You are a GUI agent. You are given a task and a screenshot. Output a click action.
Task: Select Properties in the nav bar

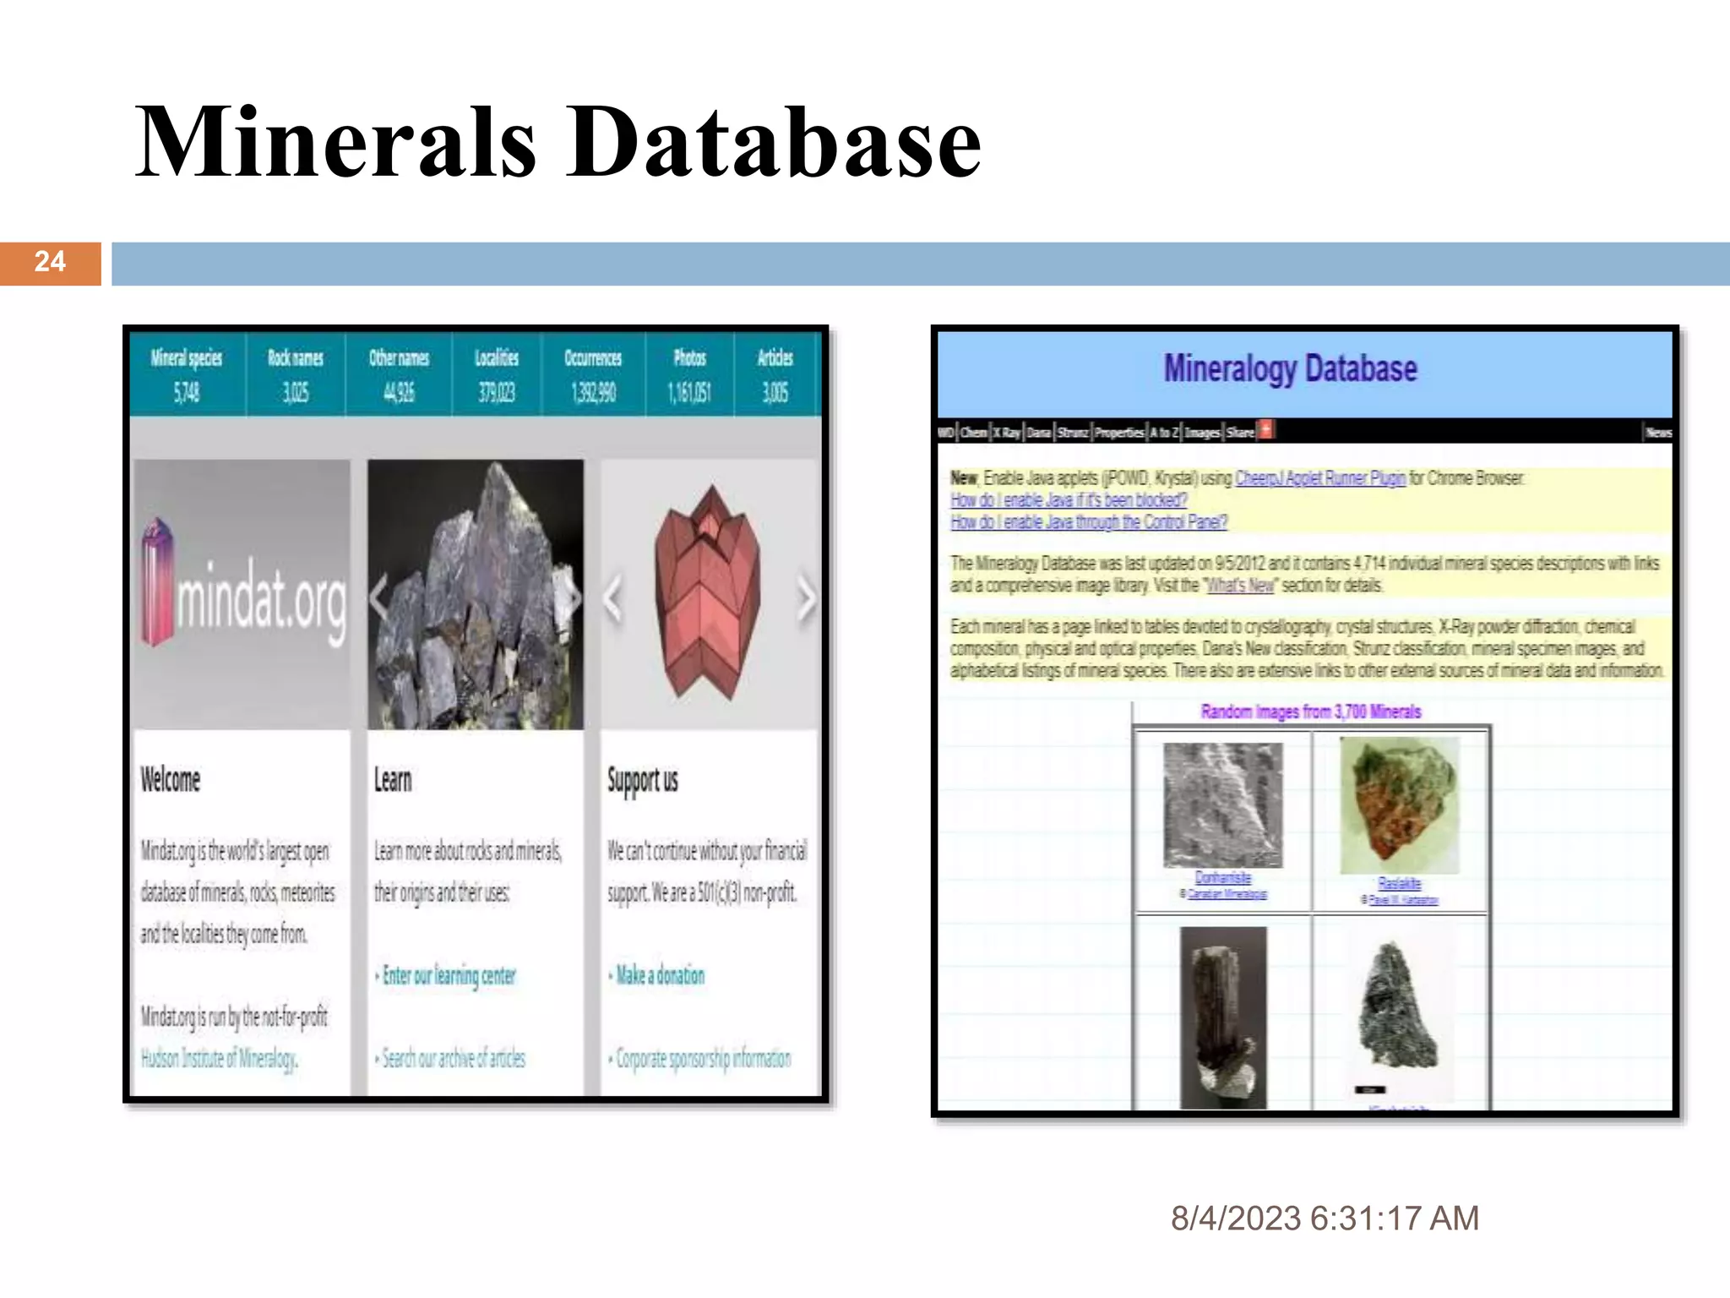pos(1119,432)
